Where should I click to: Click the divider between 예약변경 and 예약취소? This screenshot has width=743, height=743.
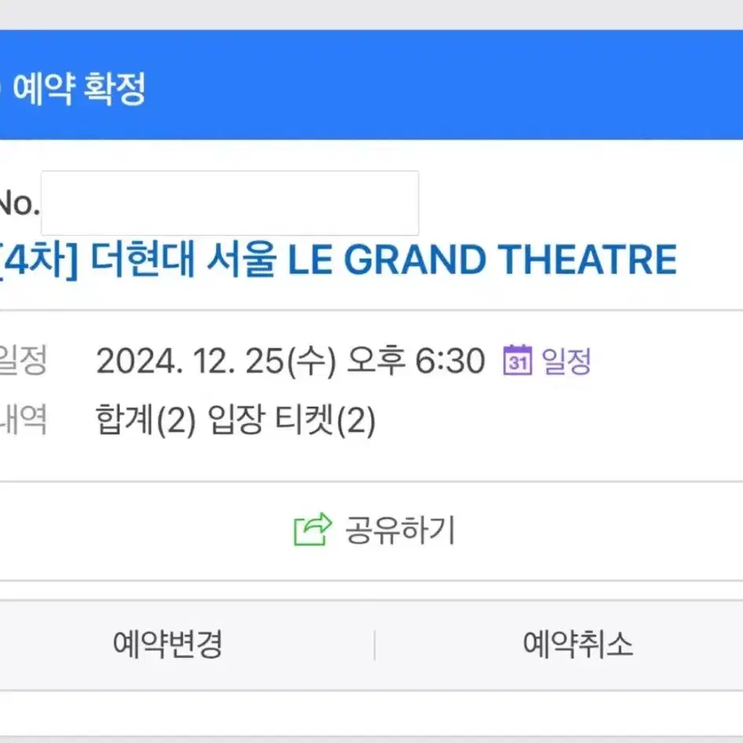click(x=375, y=645)
